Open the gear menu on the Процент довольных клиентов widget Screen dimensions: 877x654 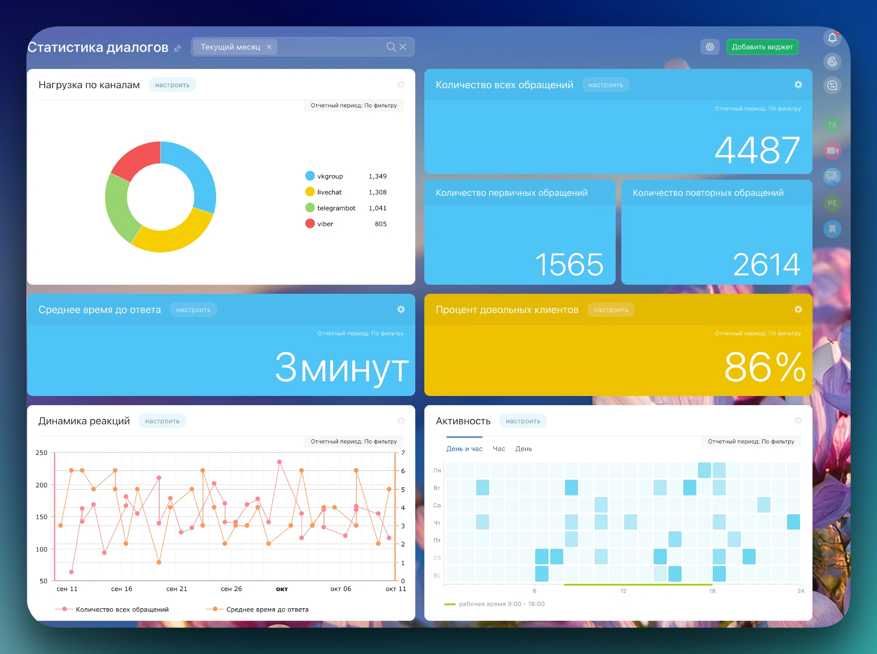click(x=798, y=309)
